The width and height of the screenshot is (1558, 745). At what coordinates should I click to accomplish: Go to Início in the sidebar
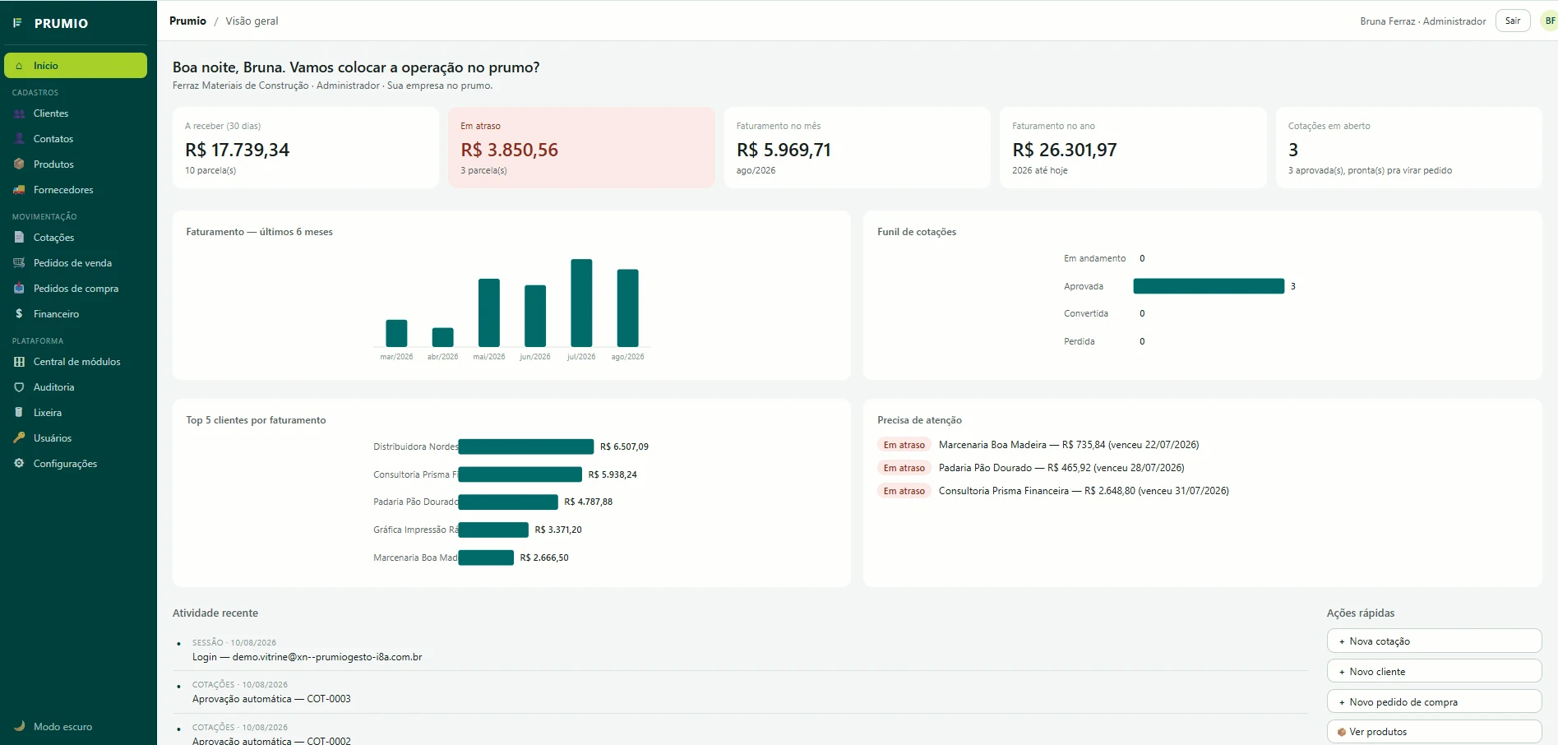pyautogui.click(x=76, y=66)
